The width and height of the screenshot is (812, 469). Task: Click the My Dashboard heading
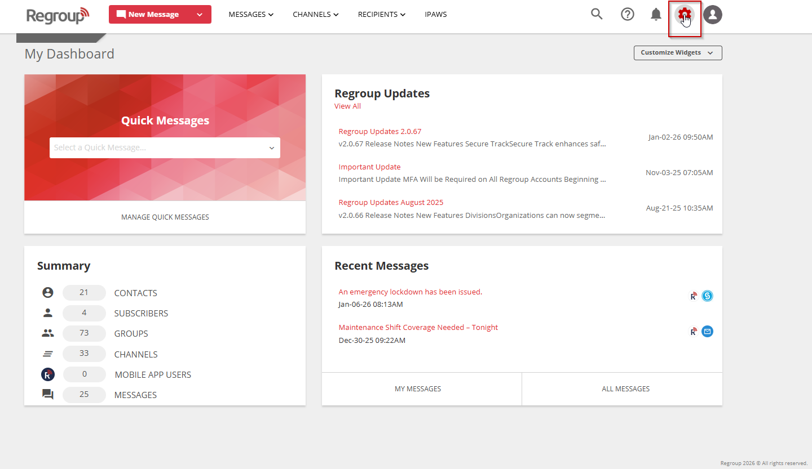coord(69,54)
